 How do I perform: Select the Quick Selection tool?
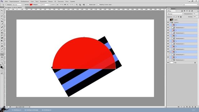tap(2, 19)
